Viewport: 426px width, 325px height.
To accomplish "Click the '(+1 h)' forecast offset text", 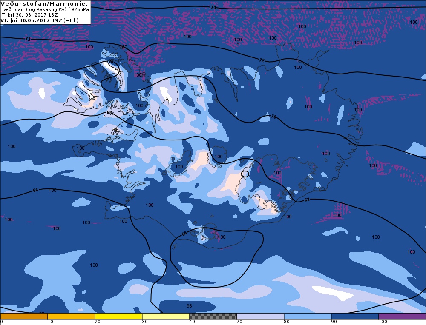I will tap(71, 20).
